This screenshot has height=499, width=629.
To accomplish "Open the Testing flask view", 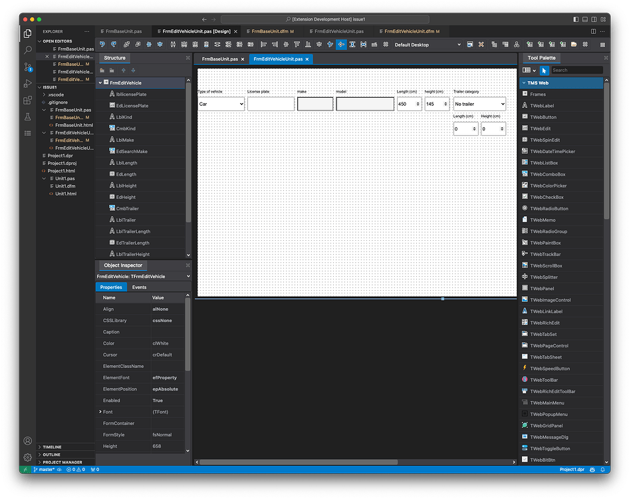I will (28, 117).
